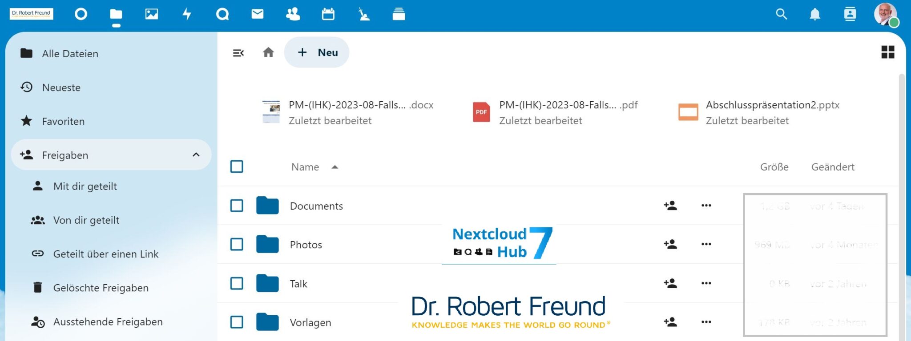Image resolution: width=911 pixels, height=341 pixels.
Task: Open the Dashboard circle icon
Action: [81, 14]
